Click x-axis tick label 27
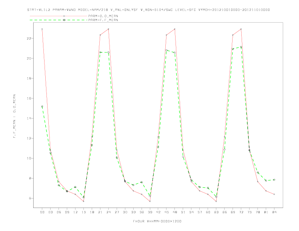This screenshot has width=299, height=231. (117, 212)
